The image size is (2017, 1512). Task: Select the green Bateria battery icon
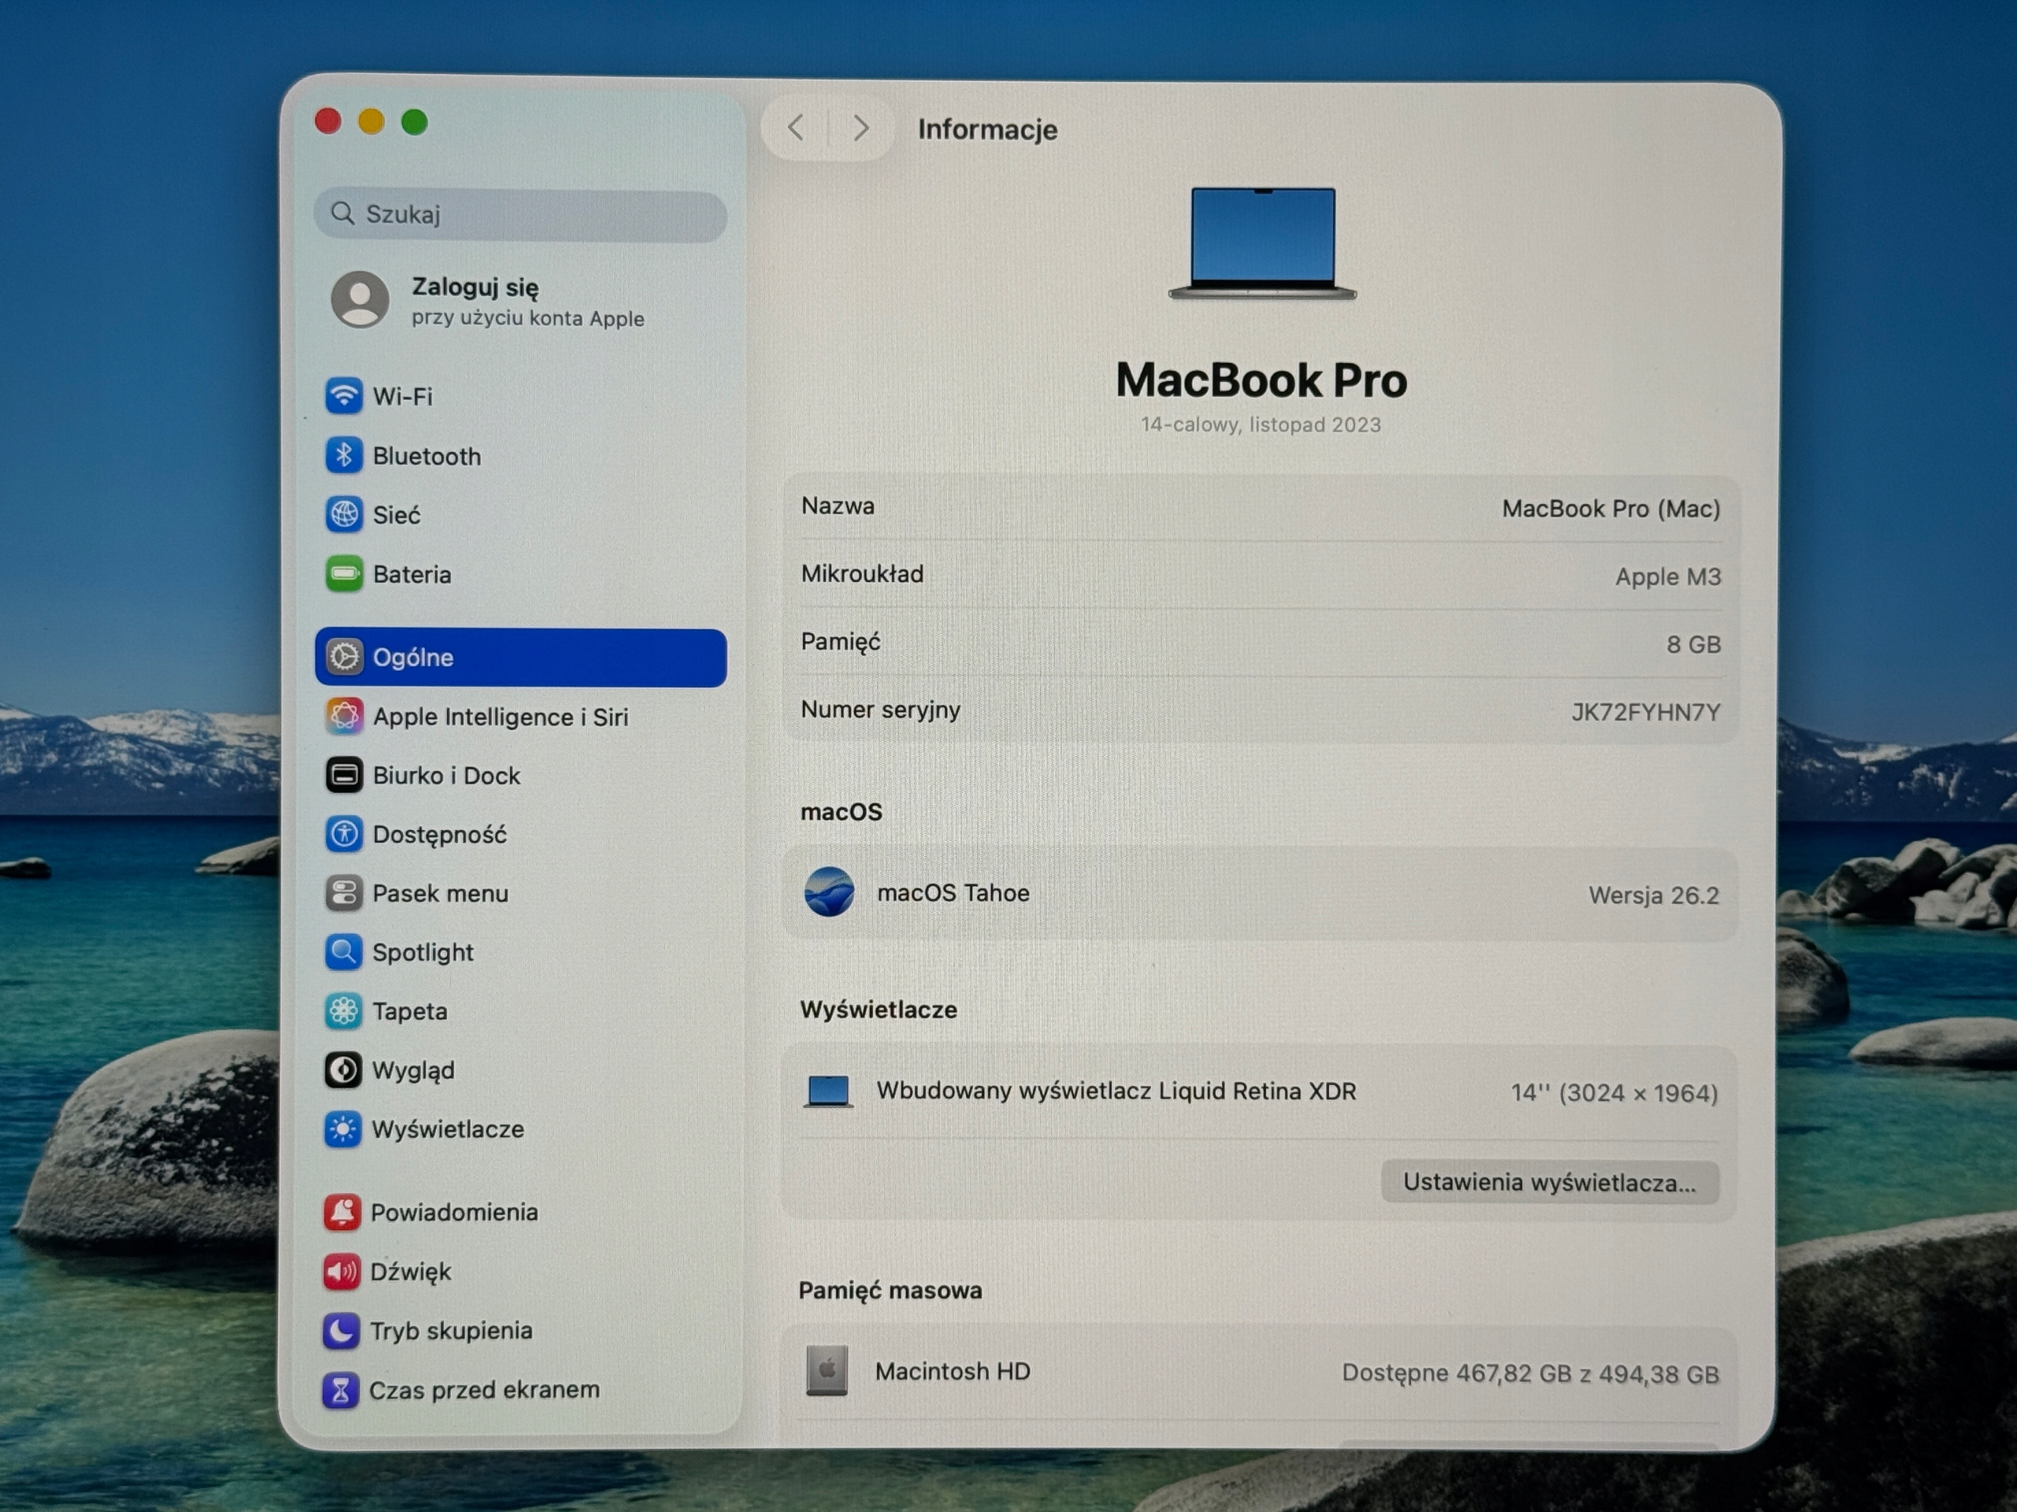click(x=344, y=574)
